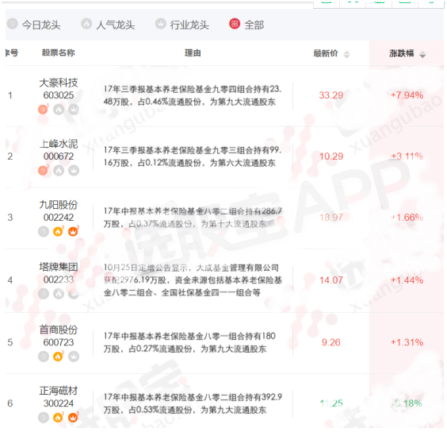Click 正海磁材 flame popularity icon

click(58, 418)
